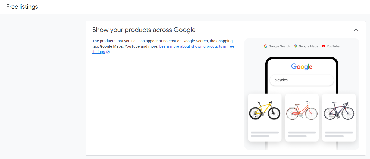Click the Google logo on the phone illustration

[x=302, y=67]
